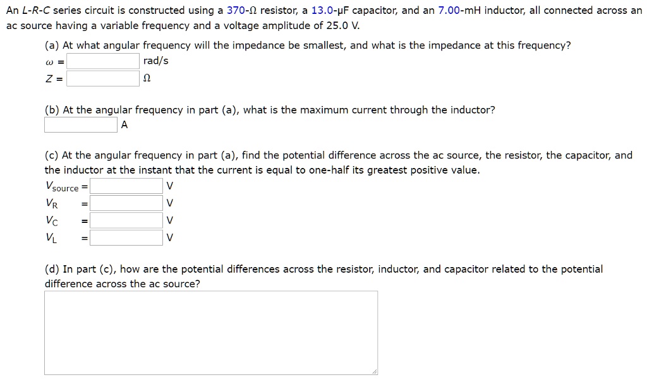Screen dimensions: 647x382
Task: Click the A unit label after current box
Action: click(124, 124)
